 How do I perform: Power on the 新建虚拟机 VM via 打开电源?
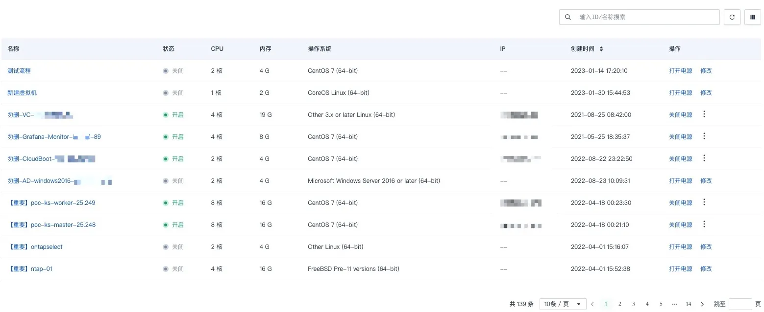[x=680, y=92]
